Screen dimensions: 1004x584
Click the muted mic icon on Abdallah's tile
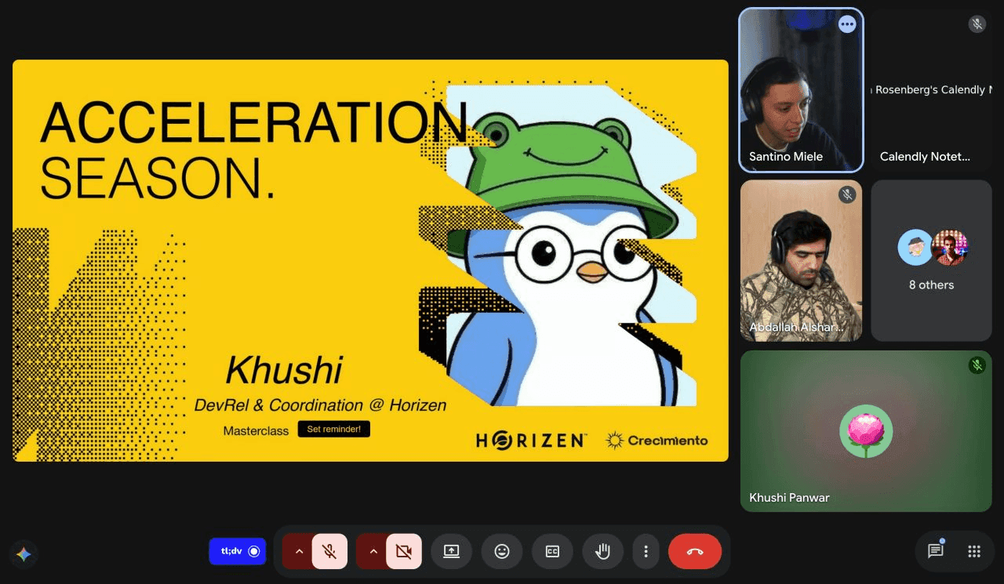pos(846,195)
